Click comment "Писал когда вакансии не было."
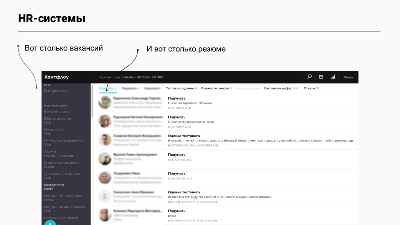This screenshot has width=400, height=225. (191, 122)
